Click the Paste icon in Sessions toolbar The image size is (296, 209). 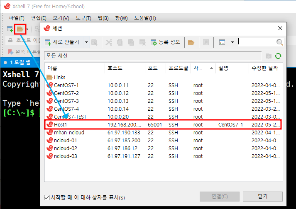tap(131, 42)
